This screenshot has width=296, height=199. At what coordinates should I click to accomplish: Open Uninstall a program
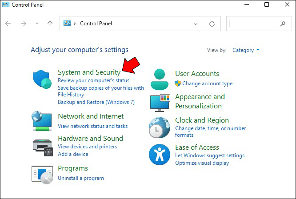81,178
